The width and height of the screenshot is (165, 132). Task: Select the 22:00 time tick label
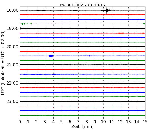click(12, 83)
